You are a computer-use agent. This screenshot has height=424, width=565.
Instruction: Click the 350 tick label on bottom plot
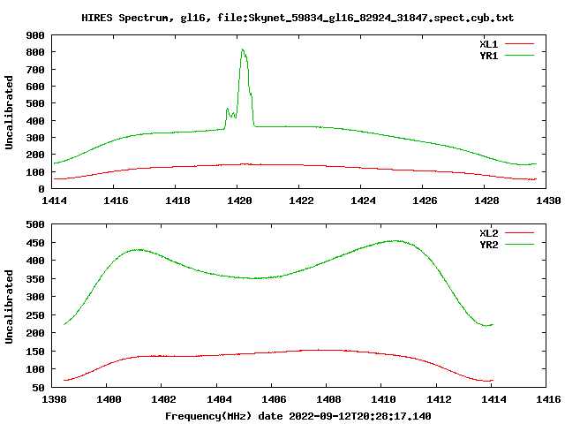click(x=35, y=279)
